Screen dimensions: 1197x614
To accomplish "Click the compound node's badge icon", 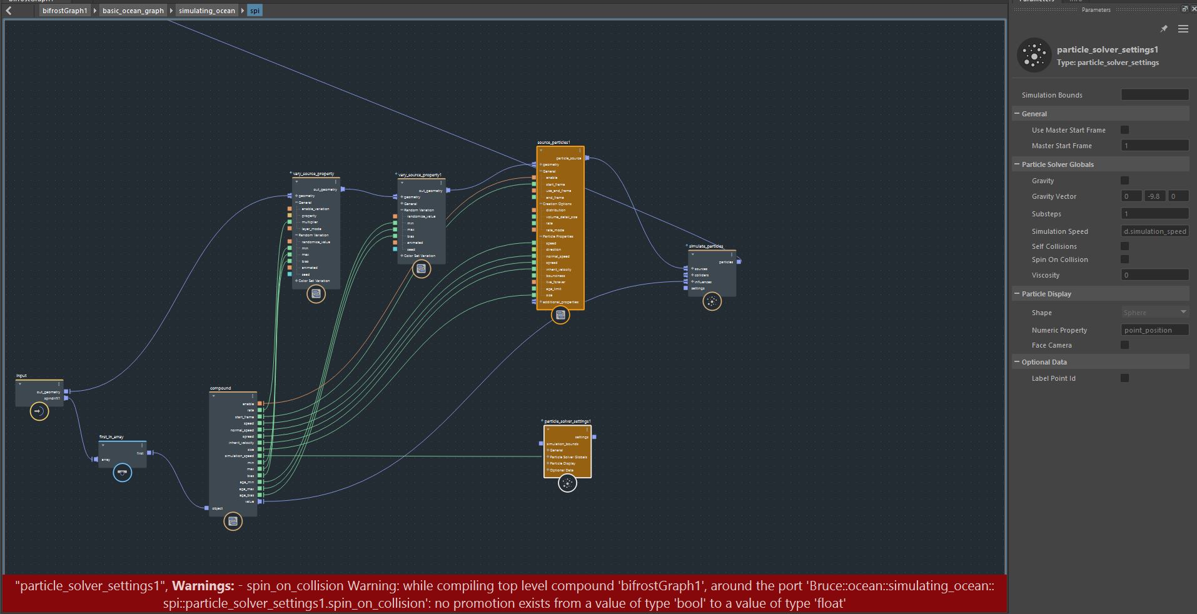I will (x=233, y=522).
